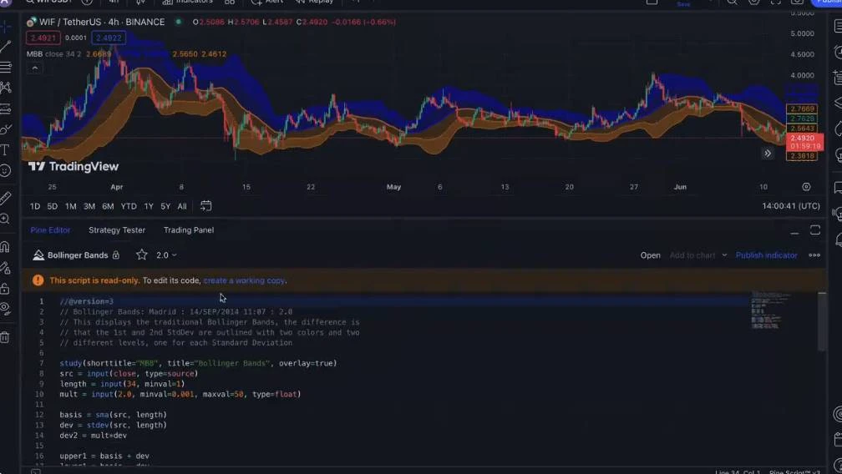Expand the Add to chart dropdown arrow

point(724,255)
